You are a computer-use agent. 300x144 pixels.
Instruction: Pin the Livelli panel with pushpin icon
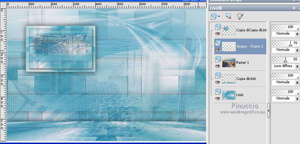[294, 8]
